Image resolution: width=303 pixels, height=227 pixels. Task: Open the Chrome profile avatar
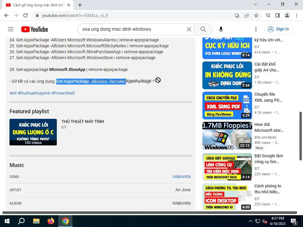click(x=287, y=15)
